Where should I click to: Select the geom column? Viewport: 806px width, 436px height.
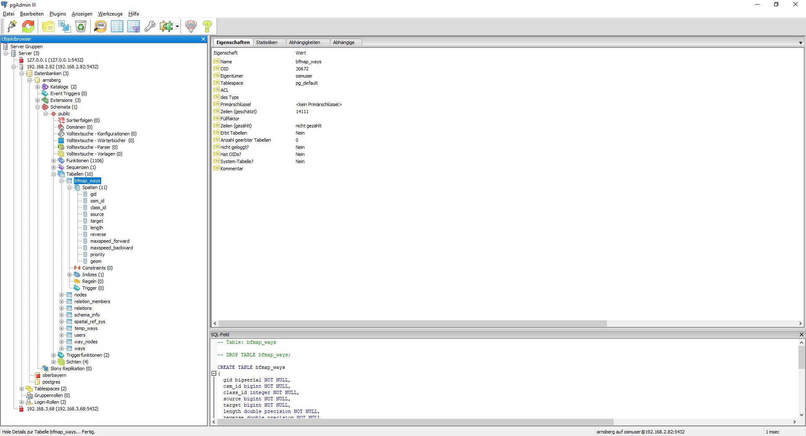tap(96, 261)
